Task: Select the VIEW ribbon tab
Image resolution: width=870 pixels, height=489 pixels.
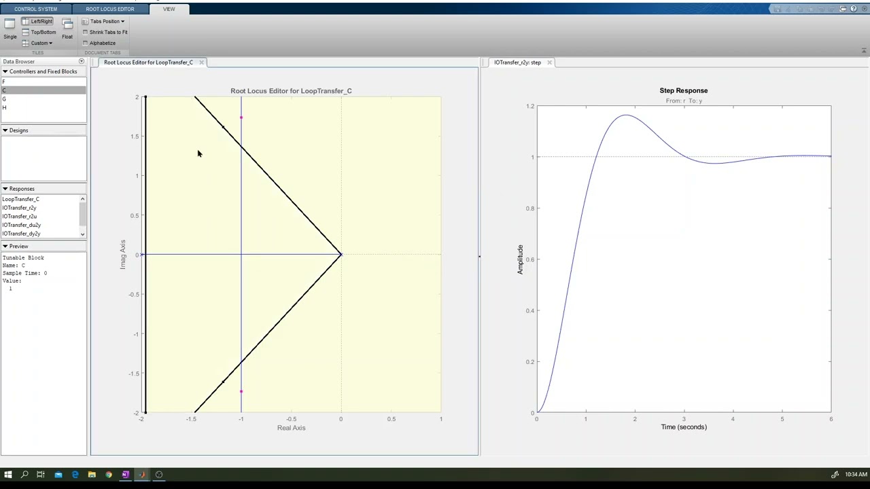Action: click(169, 9)
